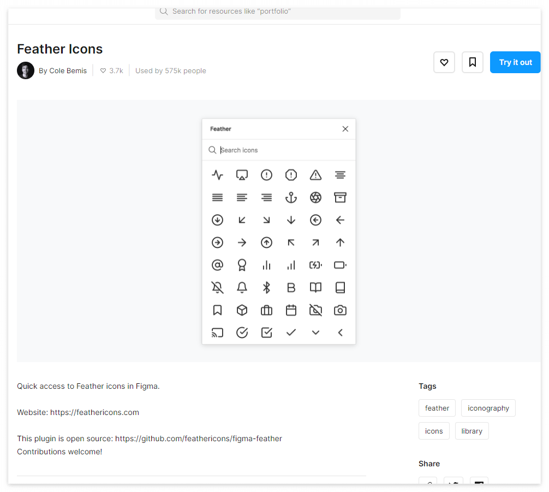This screenshot has width=549, height=492.
Task: Pick the plain arrow-left icon
Action: tap(340, 220)
